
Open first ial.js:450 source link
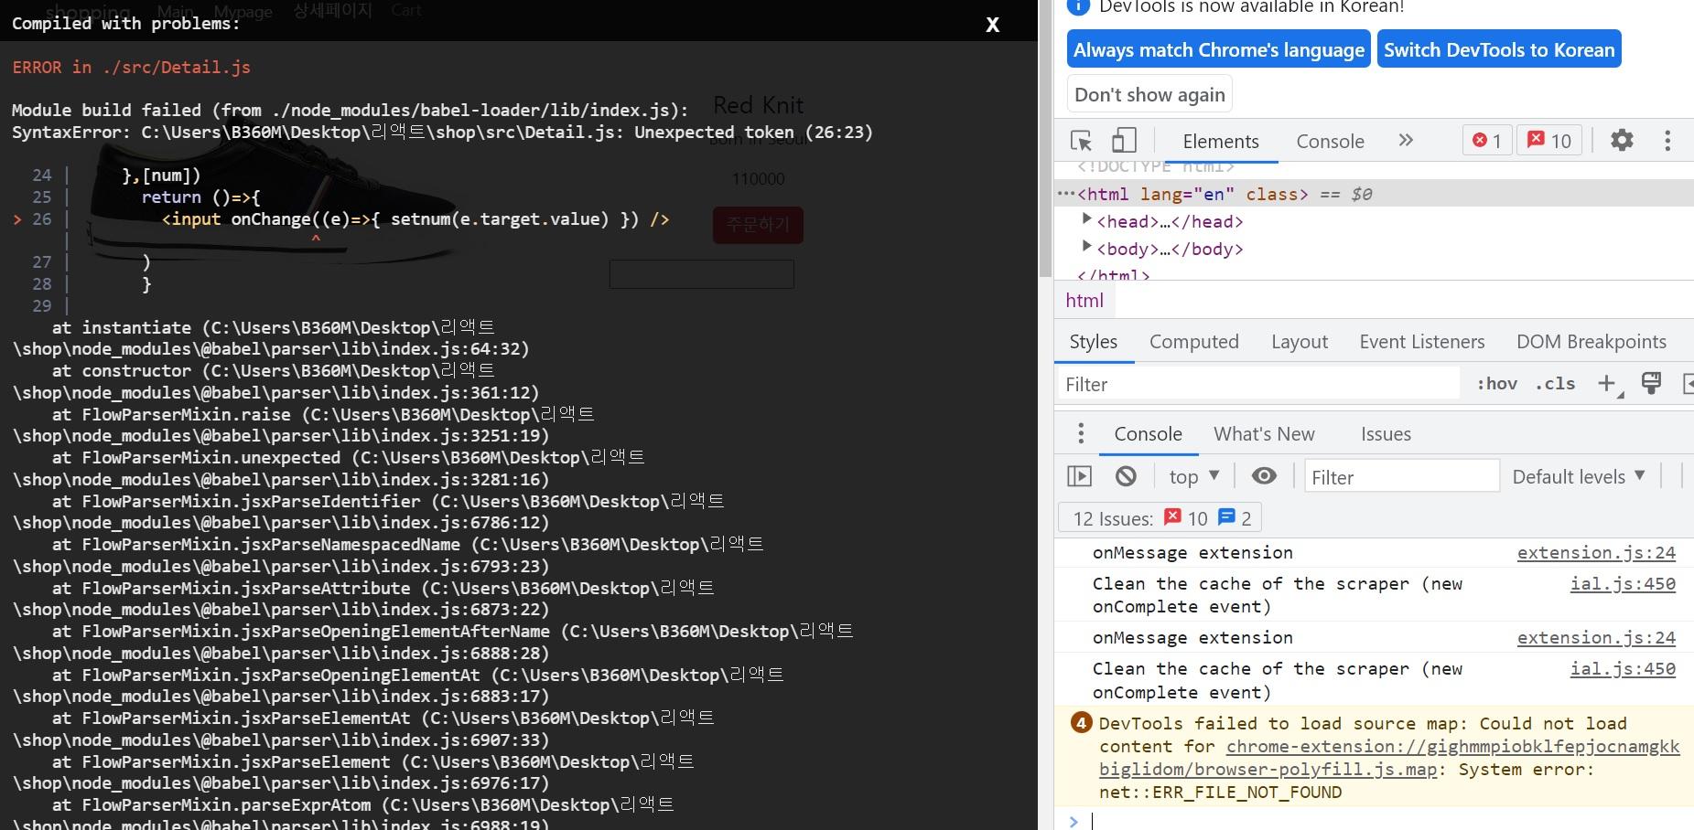pos(1623,584)
